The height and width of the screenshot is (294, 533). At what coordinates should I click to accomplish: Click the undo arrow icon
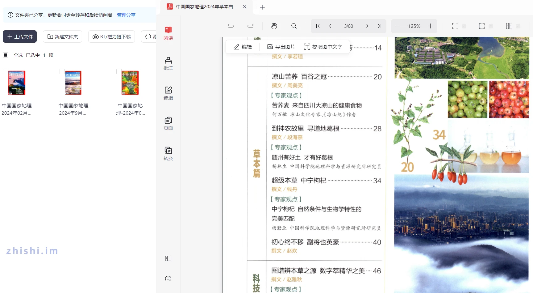point(231,26)
